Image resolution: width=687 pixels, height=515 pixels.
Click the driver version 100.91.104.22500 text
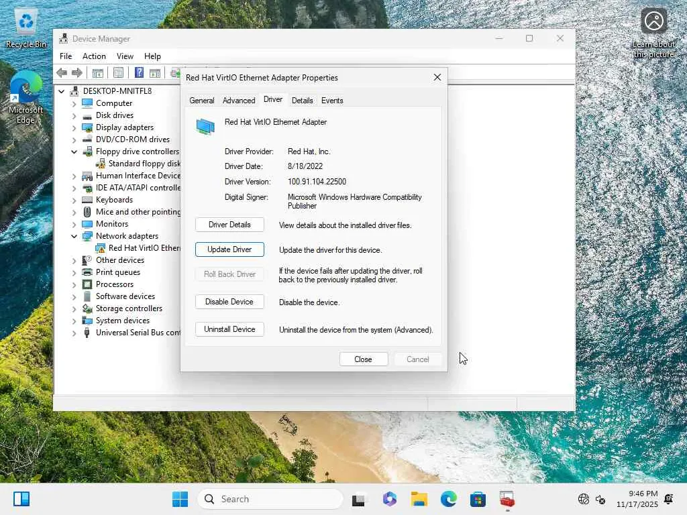coord(317,181)
